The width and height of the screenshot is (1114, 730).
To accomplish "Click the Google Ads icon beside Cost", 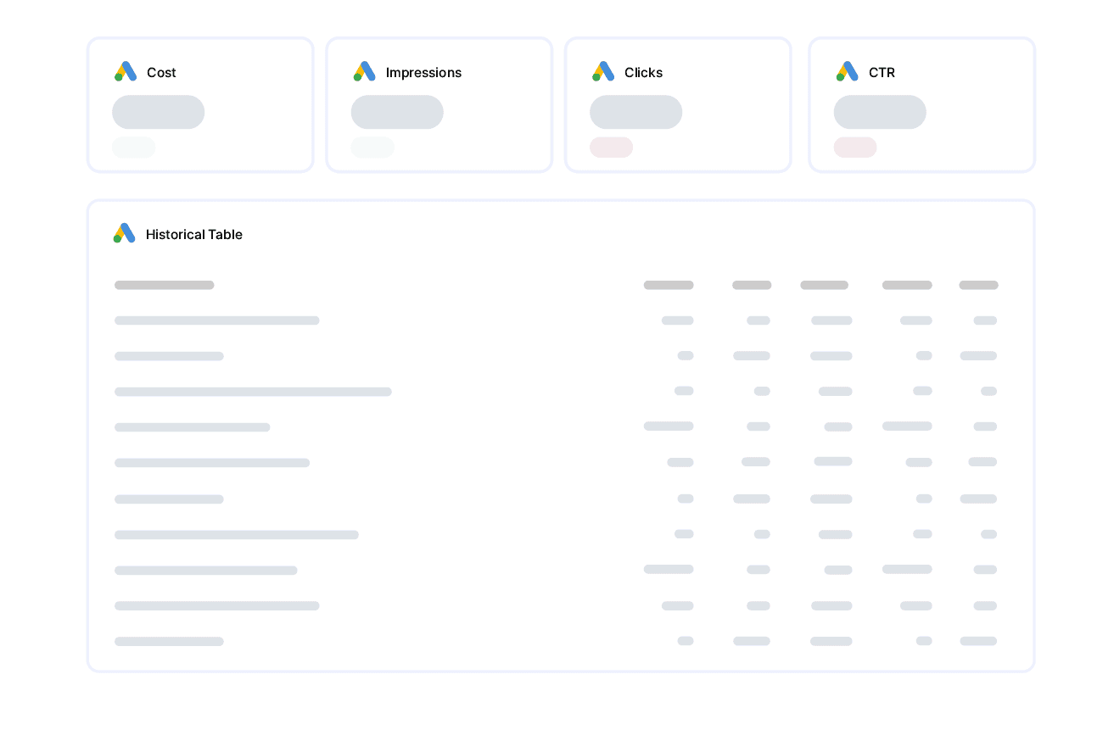I will 126,72.
